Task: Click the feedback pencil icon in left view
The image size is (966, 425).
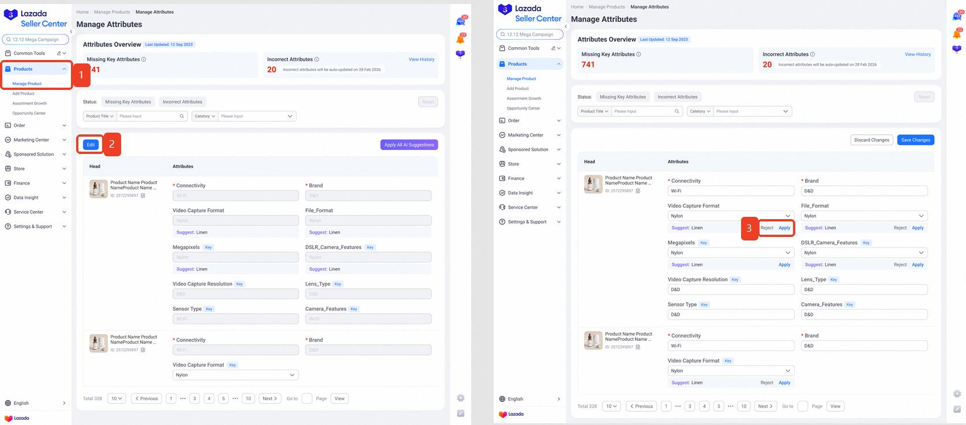Action: point(461,413)
